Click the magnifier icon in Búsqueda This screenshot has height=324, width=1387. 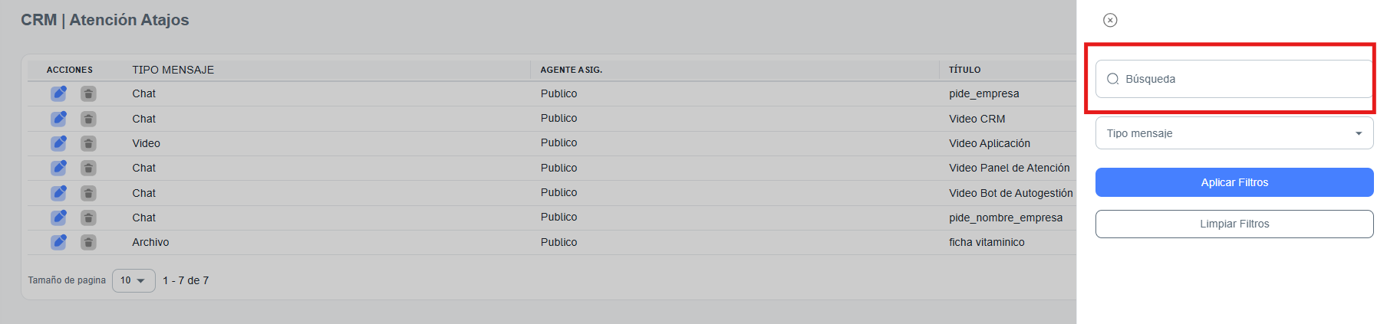[1112, 79]
